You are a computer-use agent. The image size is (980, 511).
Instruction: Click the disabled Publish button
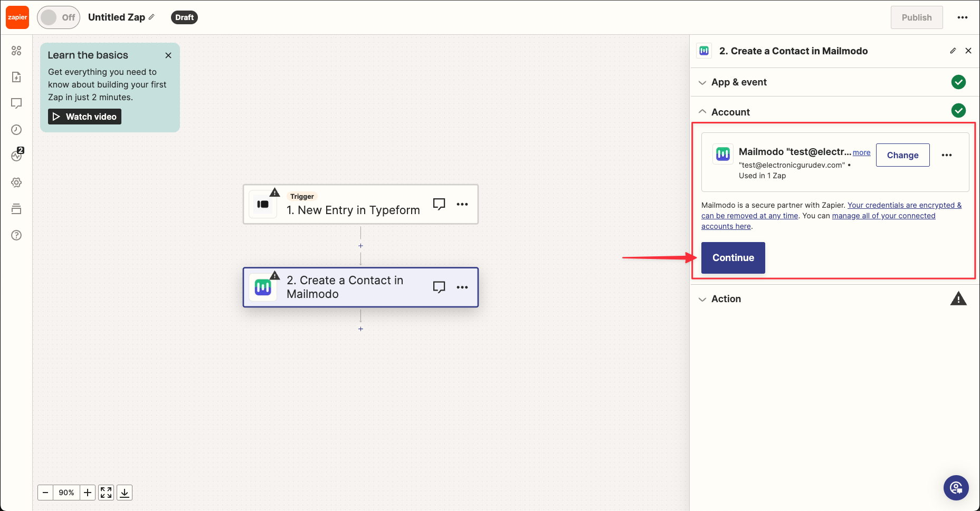[917, 17]
